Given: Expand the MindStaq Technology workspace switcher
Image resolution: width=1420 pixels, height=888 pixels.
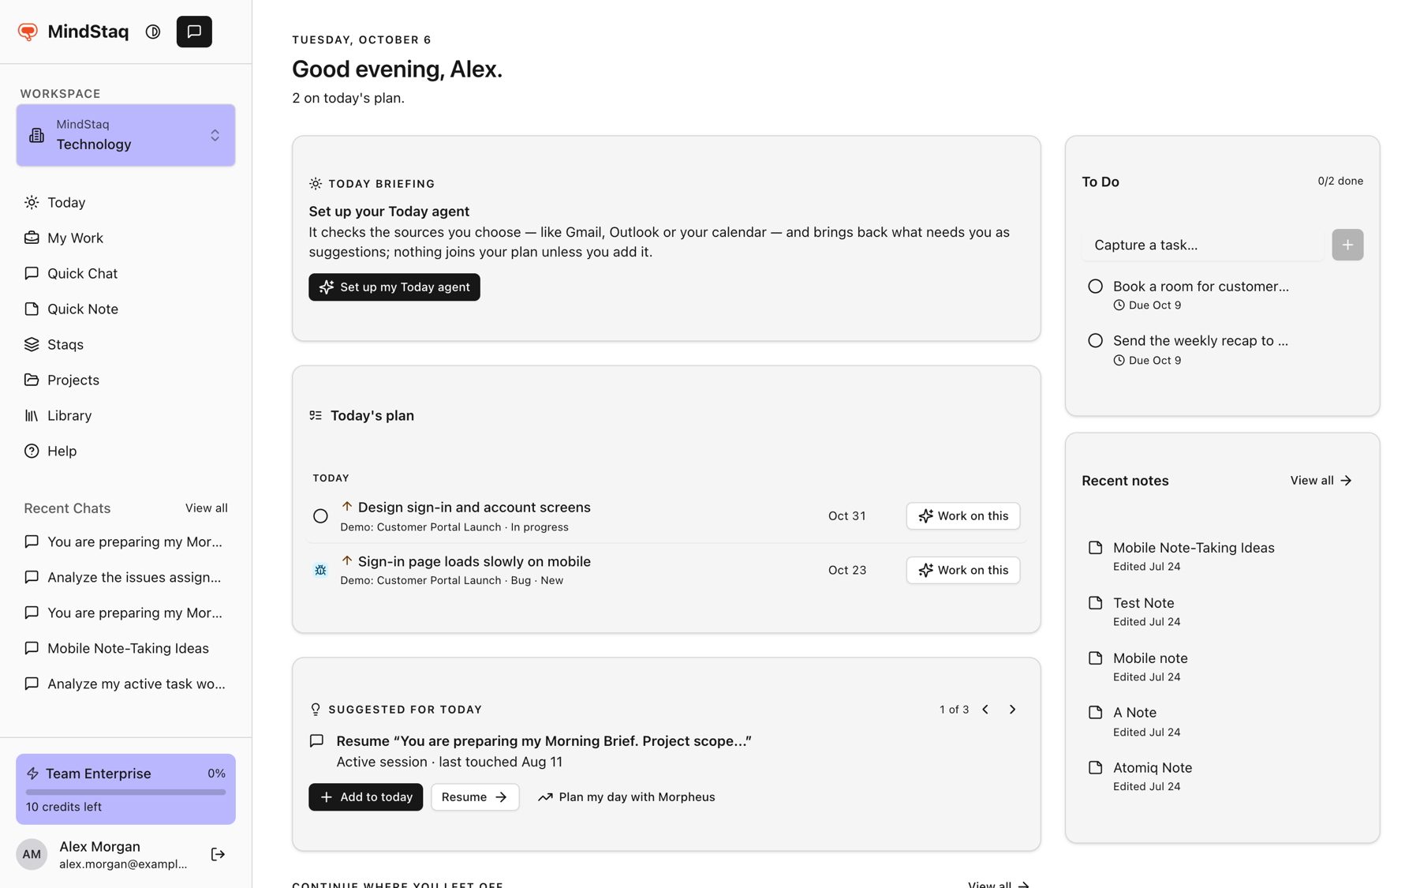Looking at the screenshot, I should [x=125, y=135].
